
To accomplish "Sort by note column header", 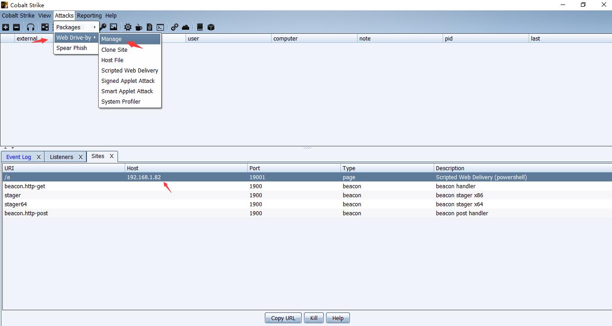I will [400, 38].
